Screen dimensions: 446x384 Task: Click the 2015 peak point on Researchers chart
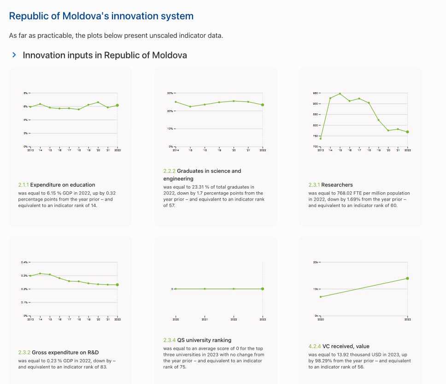(x=340, y=94)
